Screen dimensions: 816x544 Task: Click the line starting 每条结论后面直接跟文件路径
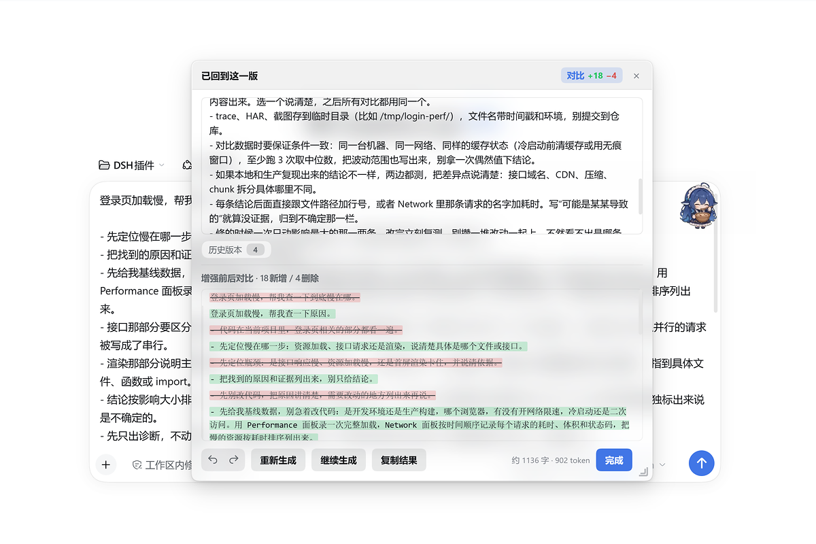(419, 211)
